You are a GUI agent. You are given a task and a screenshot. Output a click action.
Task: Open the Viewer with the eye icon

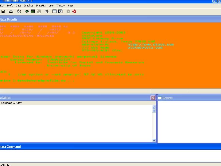(27, 11)
